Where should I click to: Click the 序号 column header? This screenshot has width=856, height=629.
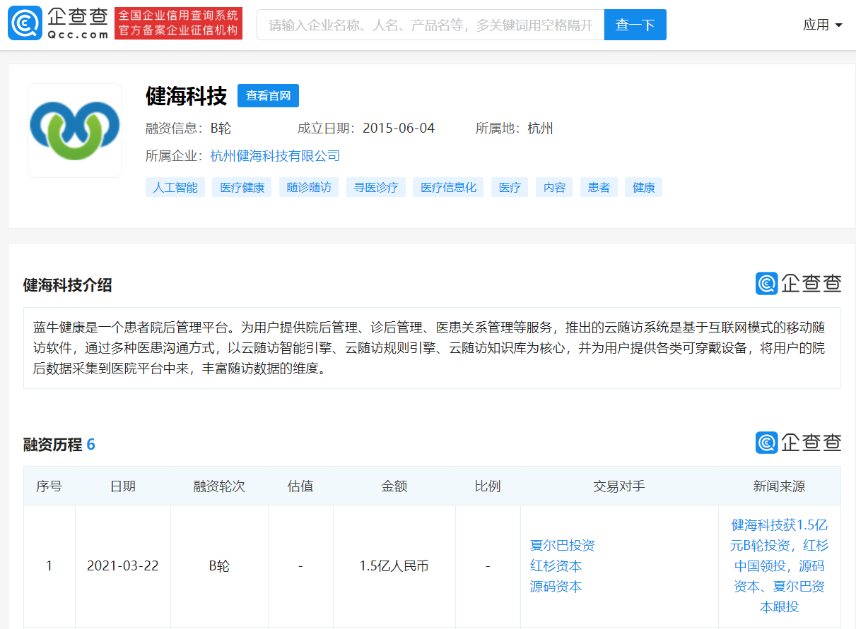(x=49, y=486)
